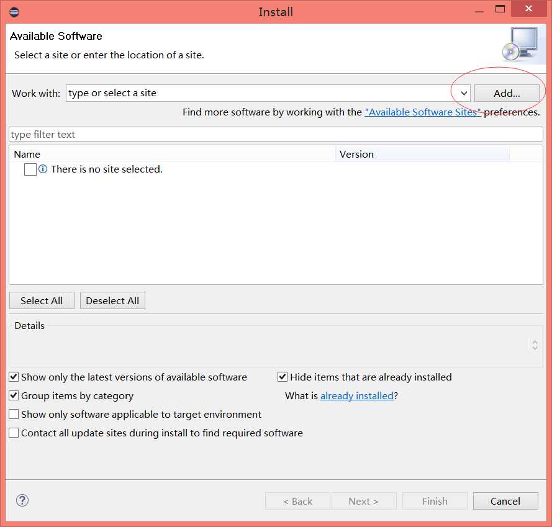Screen dimensions: 552x527
Task: Click the install wizard computer disc image
Action: click(520, 44)
